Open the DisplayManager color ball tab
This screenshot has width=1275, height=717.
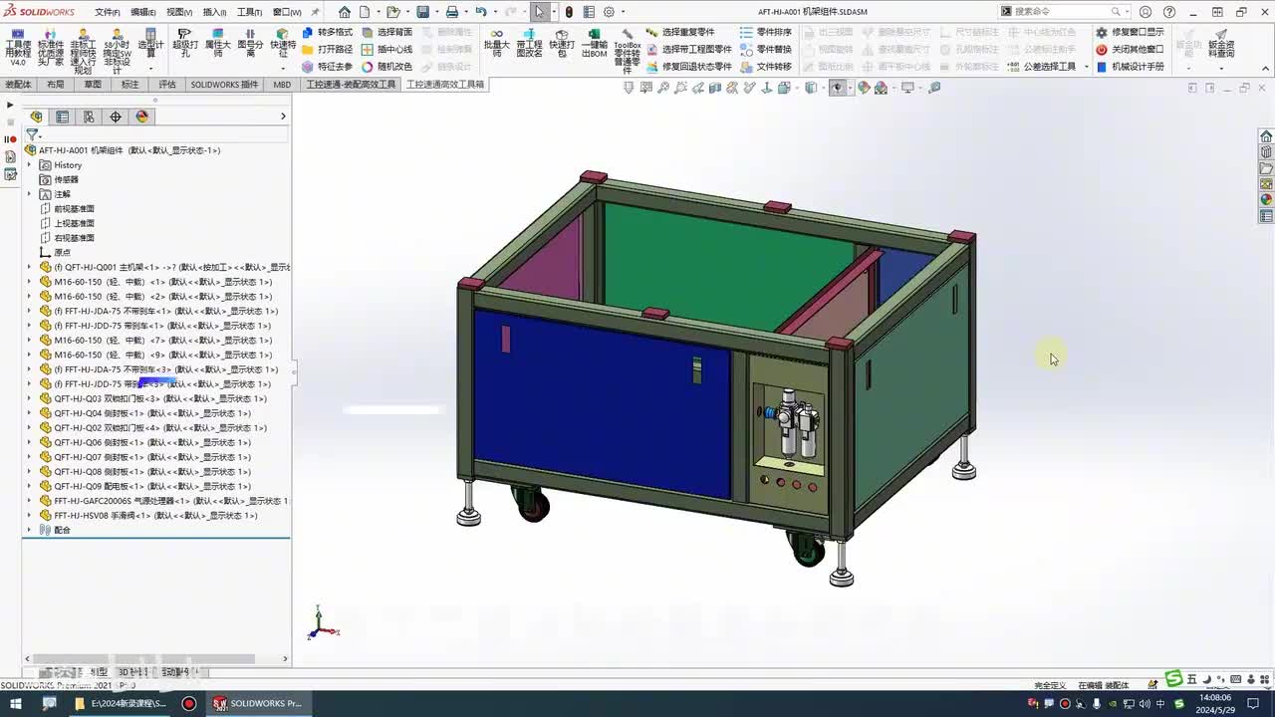click(x=141, y=117)
